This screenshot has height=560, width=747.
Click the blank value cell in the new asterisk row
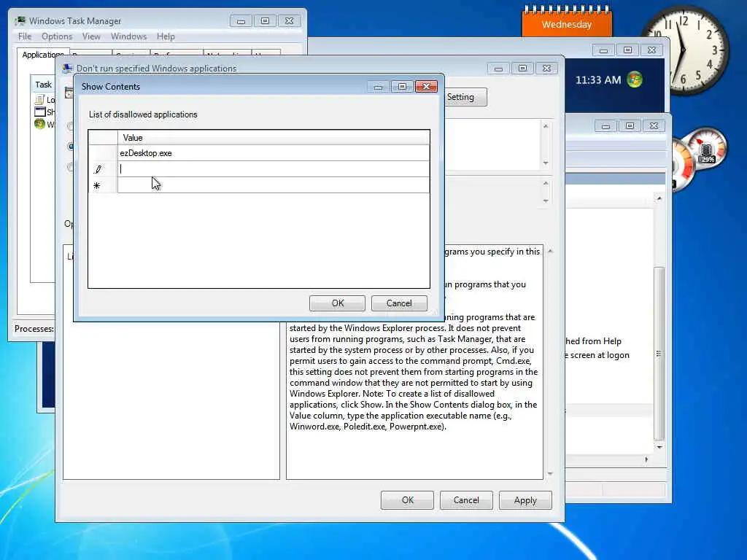click(x=274, y=184)
